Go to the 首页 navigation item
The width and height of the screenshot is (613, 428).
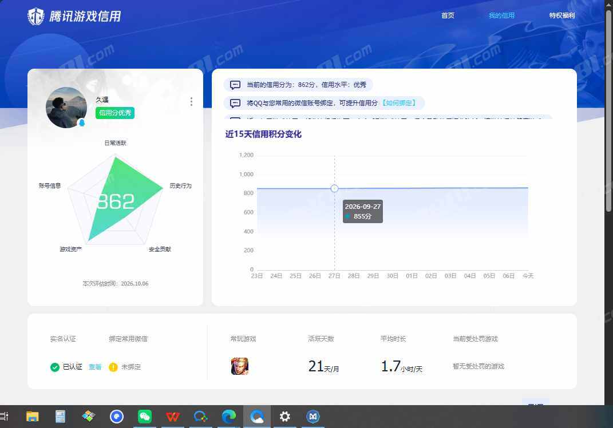[x=448, y=15]
